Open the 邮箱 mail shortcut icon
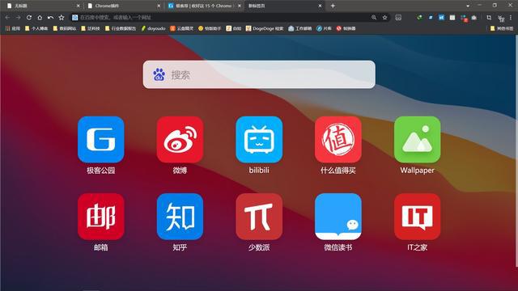Viewport: 518px width, 291px height. pos(100,217)
